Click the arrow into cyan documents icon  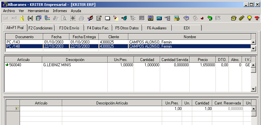124,18
